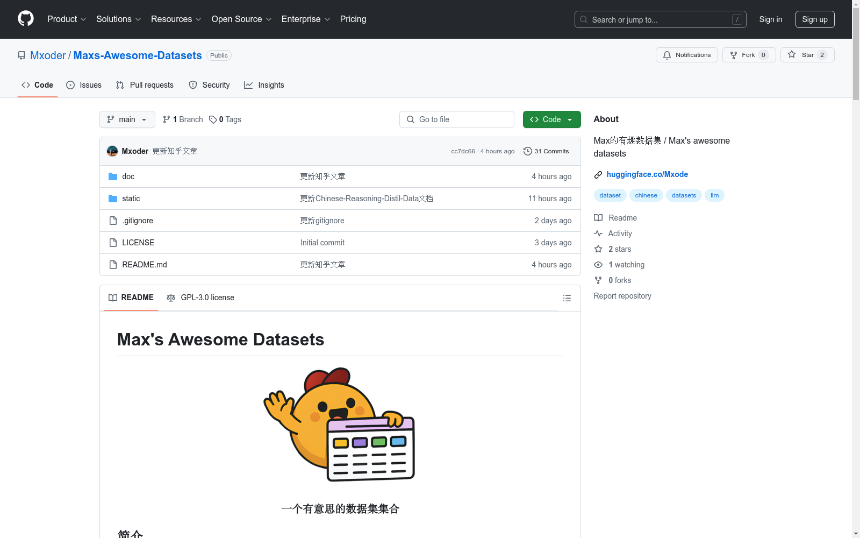Click the llm topic tag
The width and height of the screenshot is (860, 538).
click(x=714, y=195)
